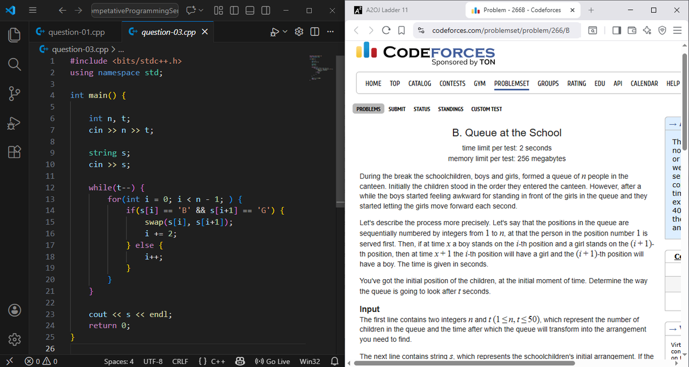Open Codeforces CONTESTS page
689x367 pixels.
click(452, 83)
